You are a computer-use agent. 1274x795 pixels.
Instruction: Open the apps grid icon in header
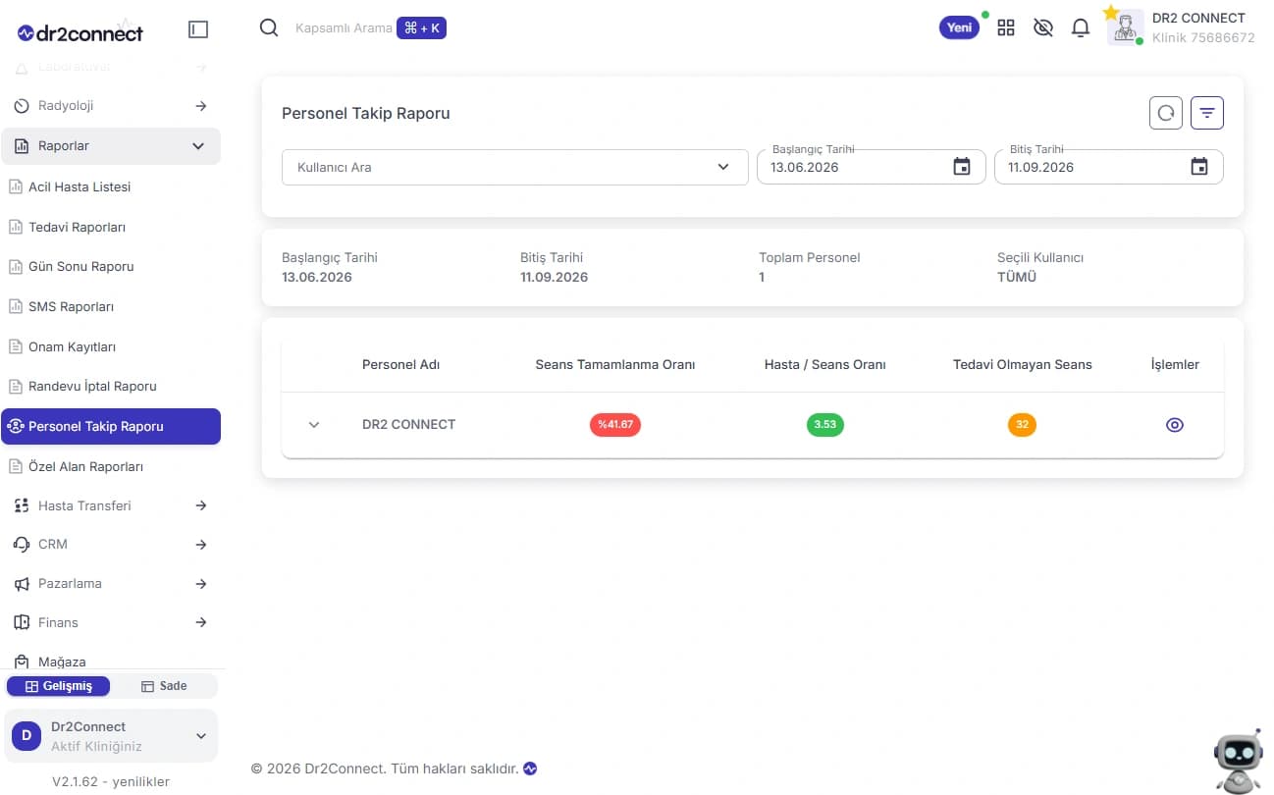pos(1006,27)
